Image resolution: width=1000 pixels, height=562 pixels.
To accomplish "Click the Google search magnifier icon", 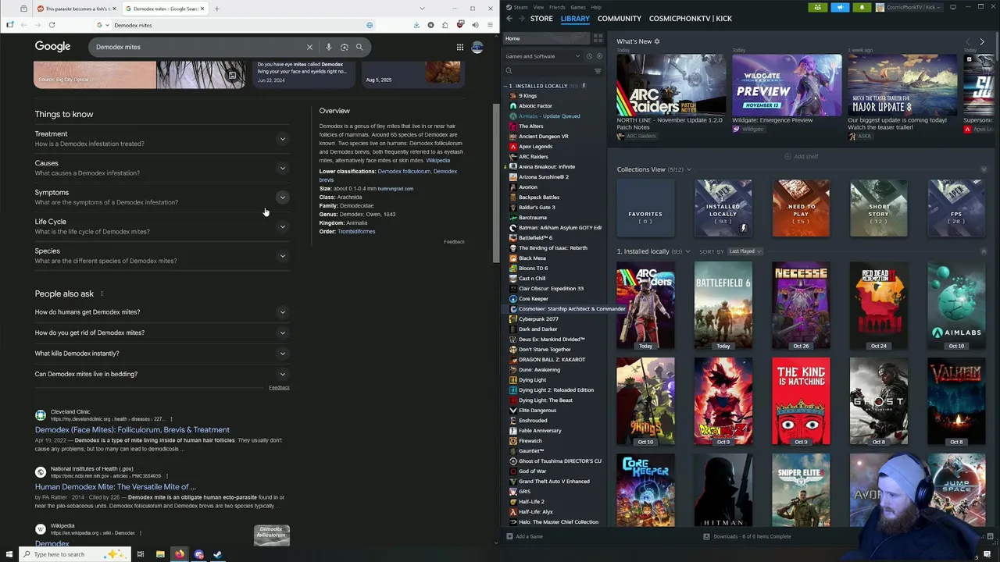I will point(359,47).
